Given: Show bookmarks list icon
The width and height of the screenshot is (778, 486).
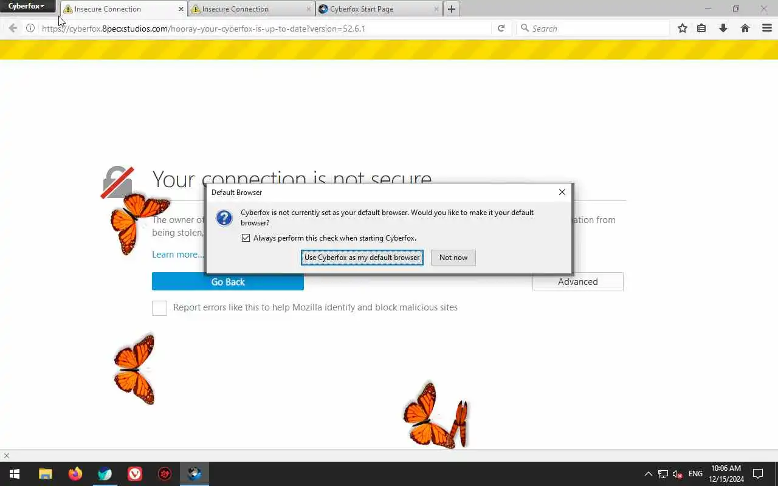Looking at the screenshot, I should click(x=701, y=28).
